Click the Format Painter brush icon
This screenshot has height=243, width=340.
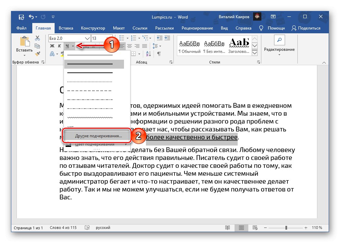tap(38, 54)
